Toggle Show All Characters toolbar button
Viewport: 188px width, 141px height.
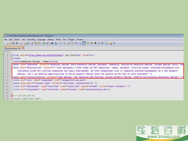coord(80,43)
